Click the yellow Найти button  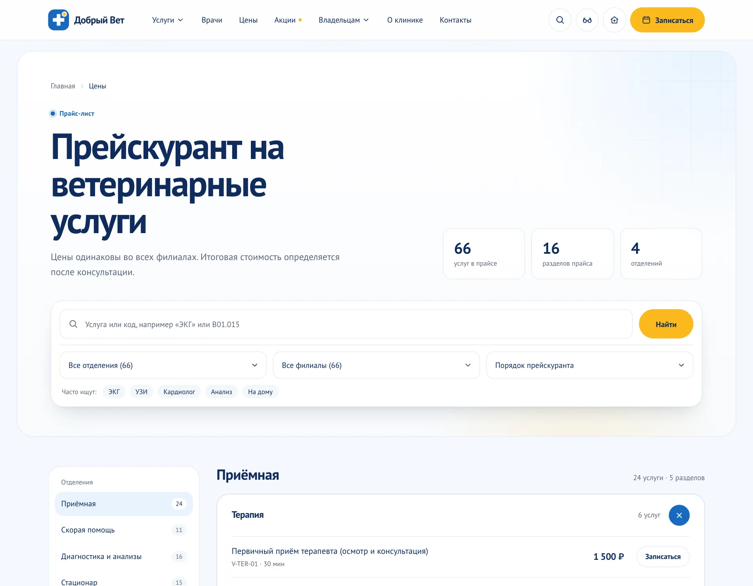[666, 324]
